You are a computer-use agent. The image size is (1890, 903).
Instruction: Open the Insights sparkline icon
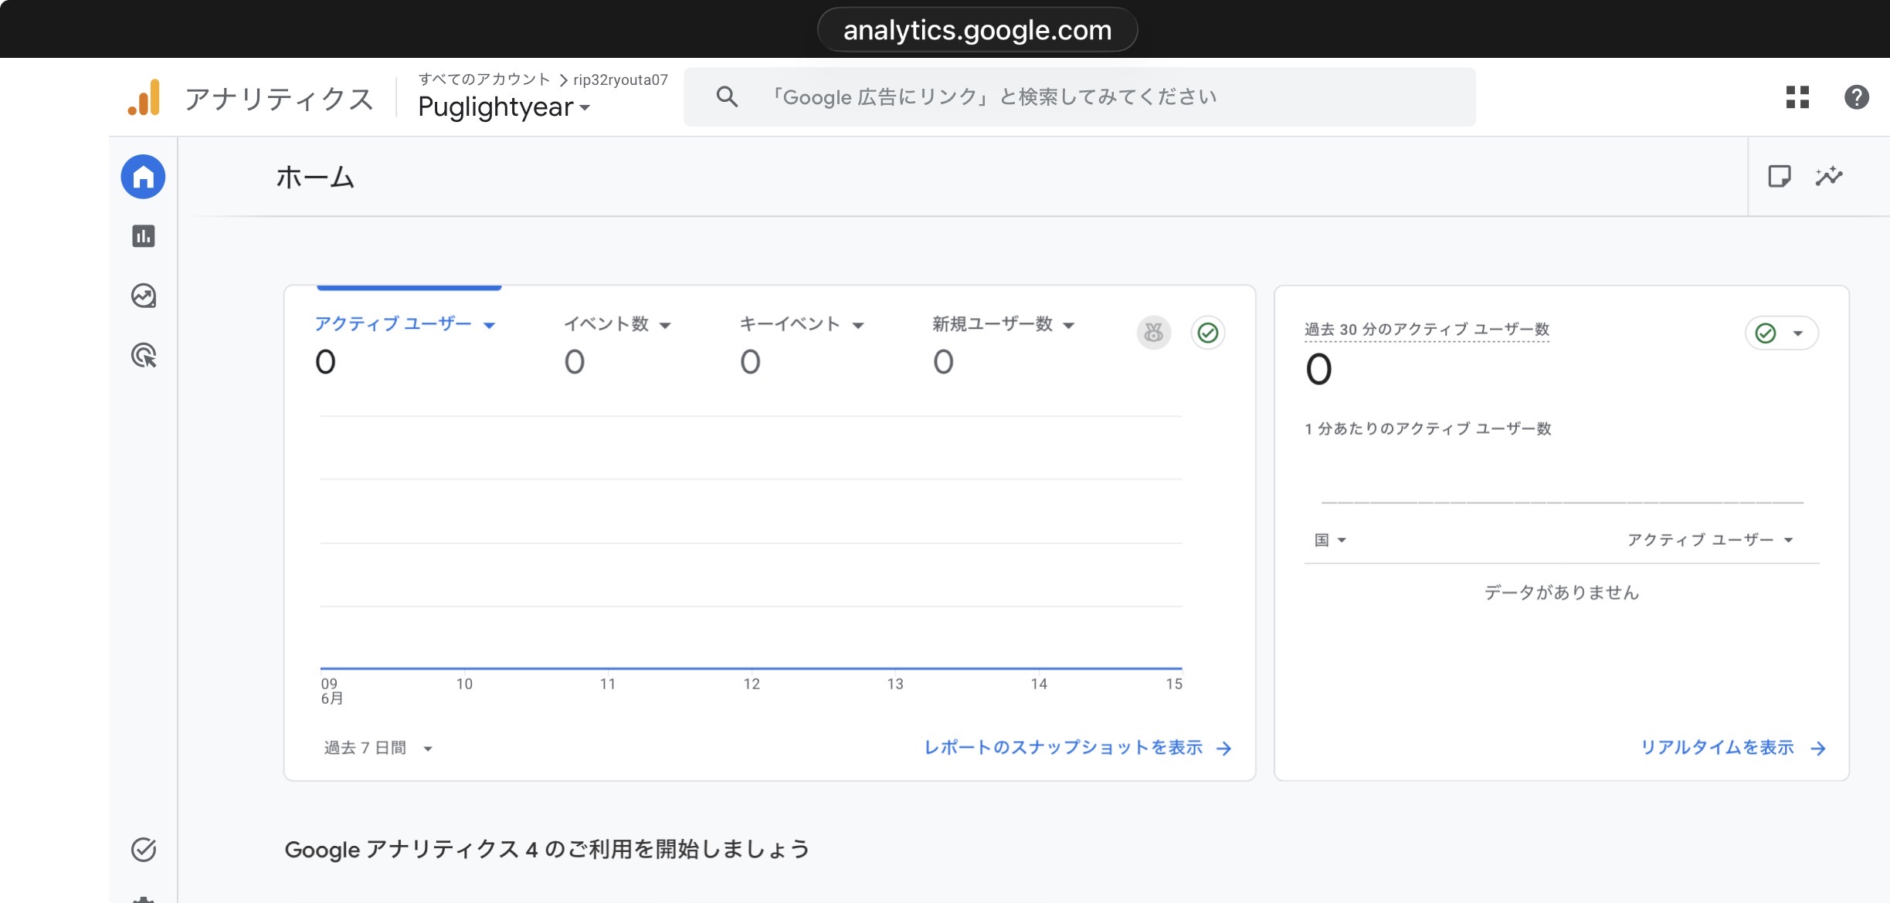click(1829, 177)
